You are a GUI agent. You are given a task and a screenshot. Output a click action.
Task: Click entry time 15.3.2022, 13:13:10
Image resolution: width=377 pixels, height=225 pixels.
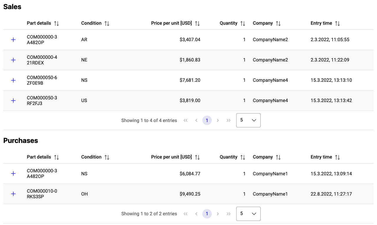pos(331,80)
